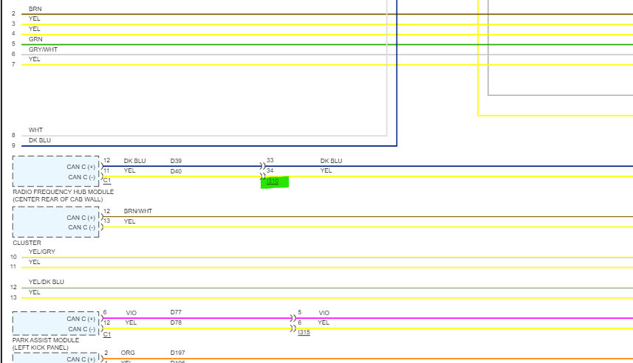Click the line number 13 marker
633x363 pixels.
pyautogui.click(x=13, y=297)
